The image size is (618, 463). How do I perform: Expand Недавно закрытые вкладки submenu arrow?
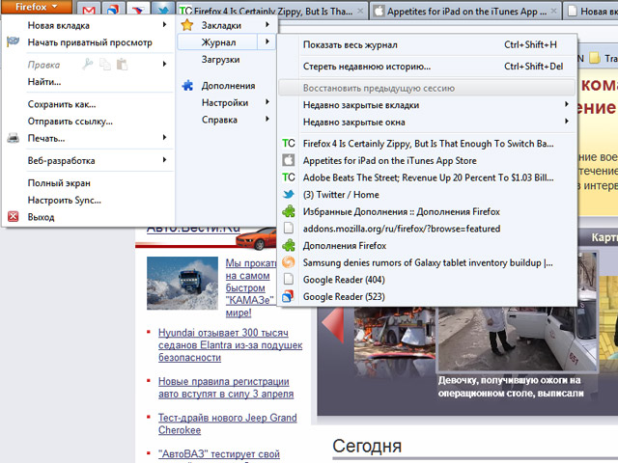(x=567, y=104)
